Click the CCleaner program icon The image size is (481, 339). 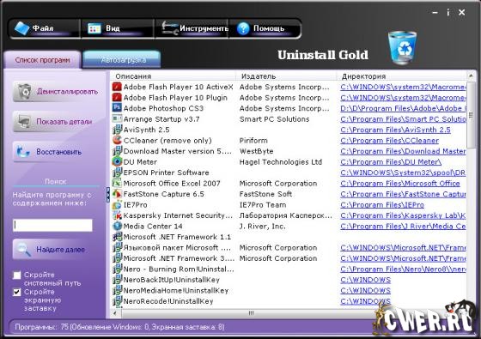pyautogui.click(x=117, y=140)
